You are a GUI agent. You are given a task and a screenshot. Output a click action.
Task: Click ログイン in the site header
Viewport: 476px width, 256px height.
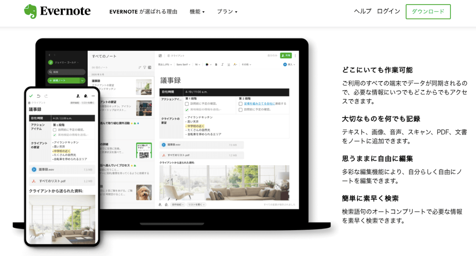point(388,11)
